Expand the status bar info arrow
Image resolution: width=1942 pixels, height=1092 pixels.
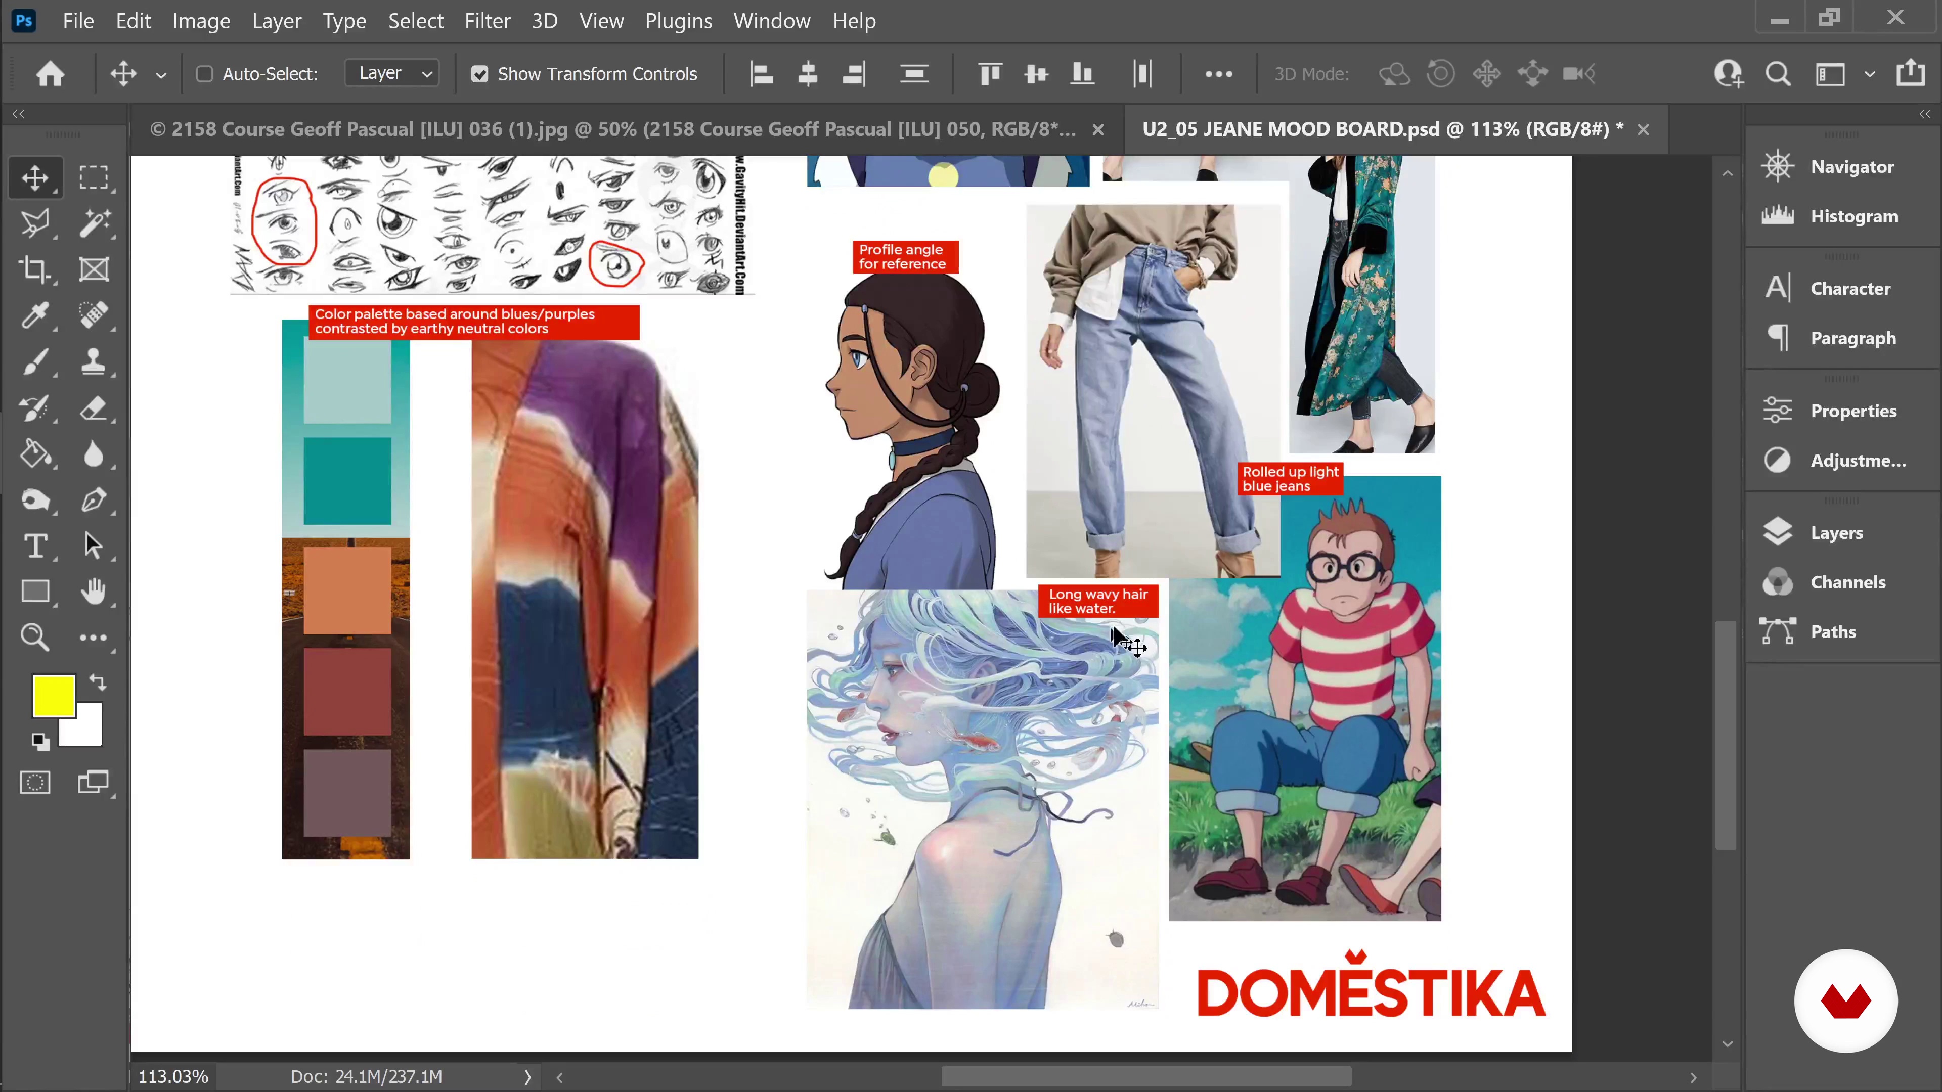(x=527, y=1077)
